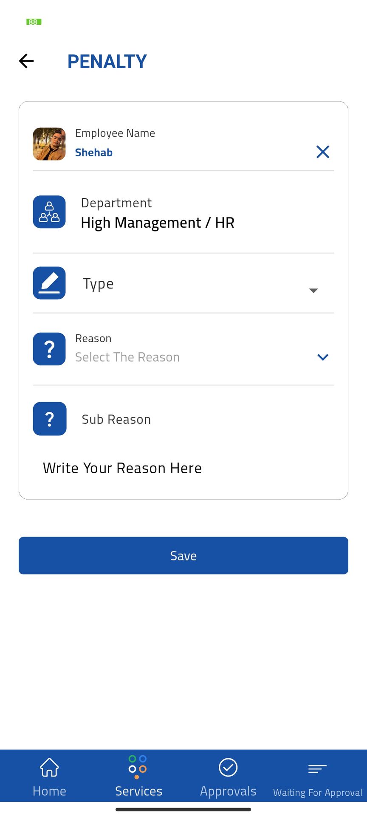Open the Type dropdown arrow
This screenshot has width=367, height=817.
coord(313,290)
